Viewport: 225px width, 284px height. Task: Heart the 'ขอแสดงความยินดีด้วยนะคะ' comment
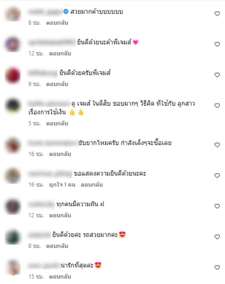(x=217, y=175)
